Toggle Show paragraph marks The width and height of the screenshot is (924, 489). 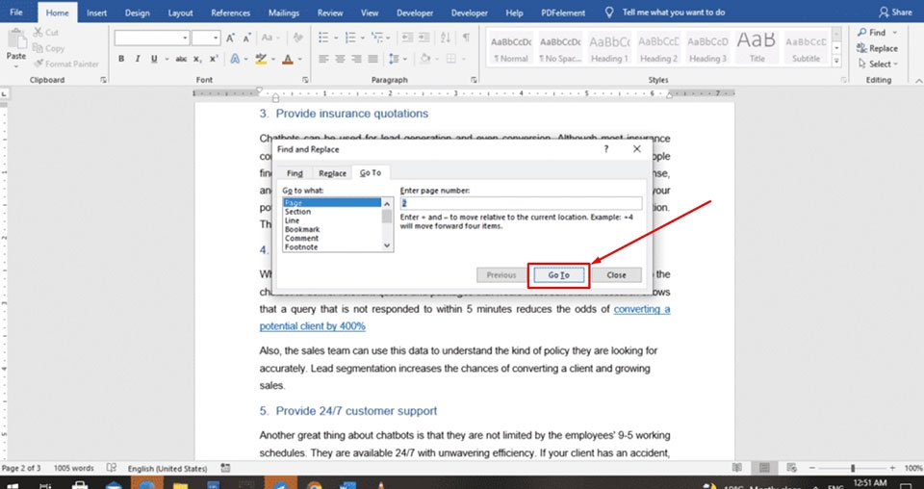pyautogui.click(x=466, y=39)
